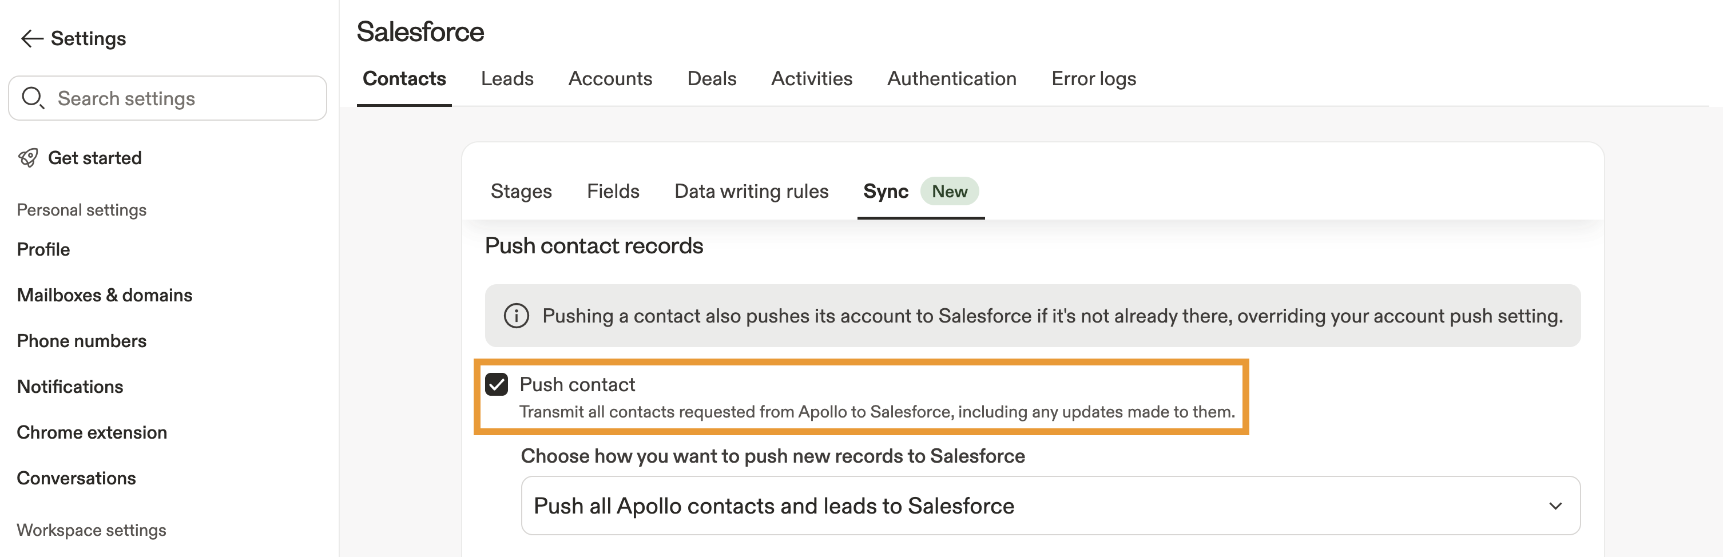Click the search magnifier icon

(x=32, y=98)
